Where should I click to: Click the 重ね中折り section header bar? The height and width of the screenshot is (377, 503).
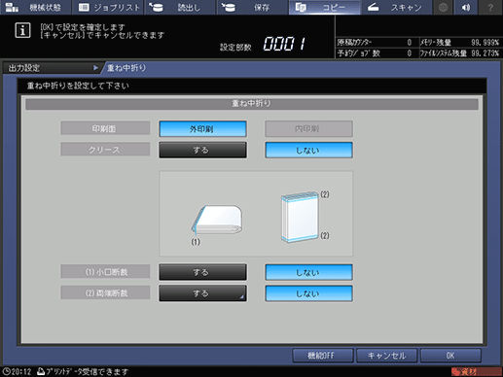(x=252, y=104)
